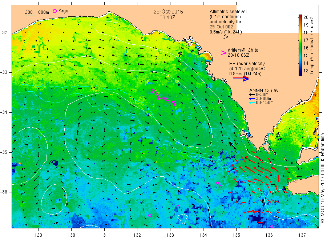Click the "0-30m" depth label
The width and height of the screenshot is (327, 240).
pos(262,95)
